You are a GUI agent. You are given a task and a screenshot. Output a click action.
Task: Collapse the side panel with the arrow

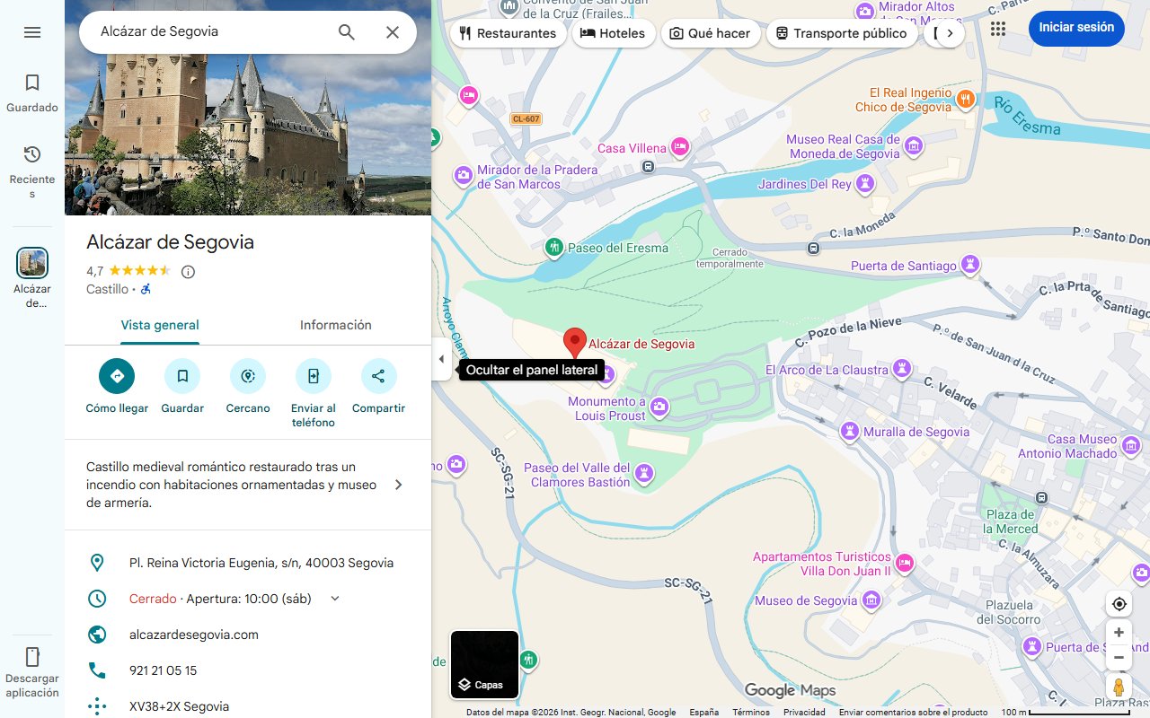click(x=441, y=358)
